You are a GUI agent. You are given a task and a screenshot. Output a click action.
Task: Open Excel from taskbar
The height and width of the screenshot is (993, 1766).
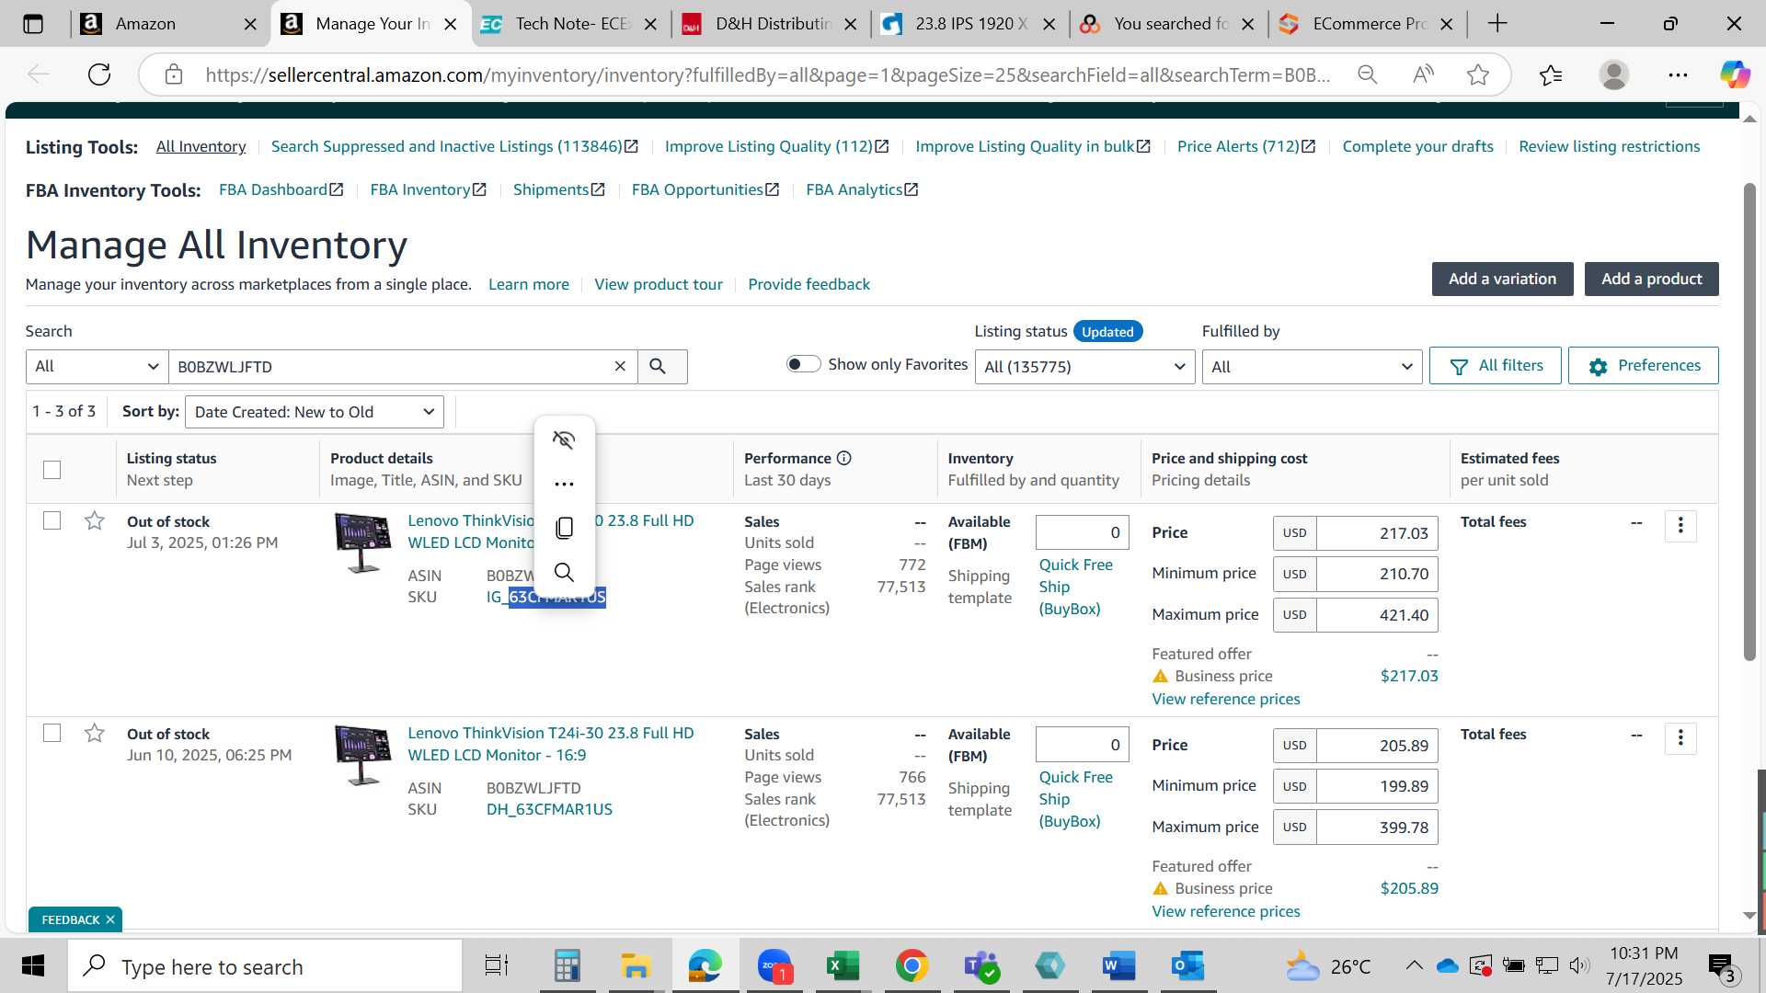(x=843, y=966)
